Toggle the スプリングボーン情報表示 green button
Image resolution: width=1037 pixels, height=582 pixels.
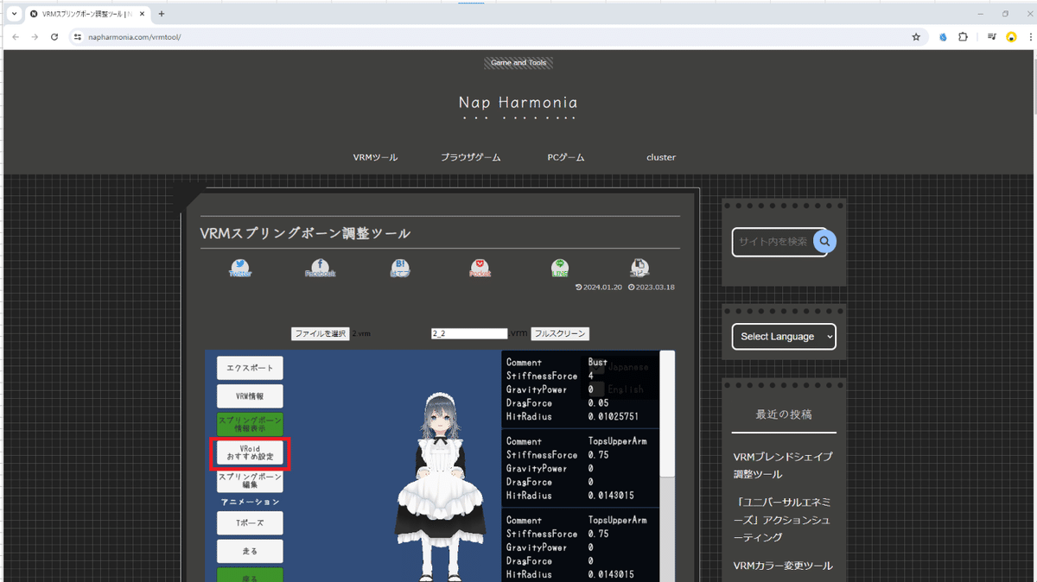[x=250, y=424]
